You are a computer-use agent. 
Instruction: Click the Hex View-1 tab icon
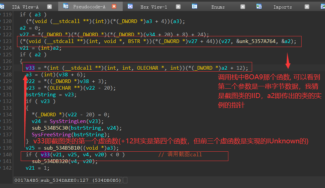click(x=130, y=6)
